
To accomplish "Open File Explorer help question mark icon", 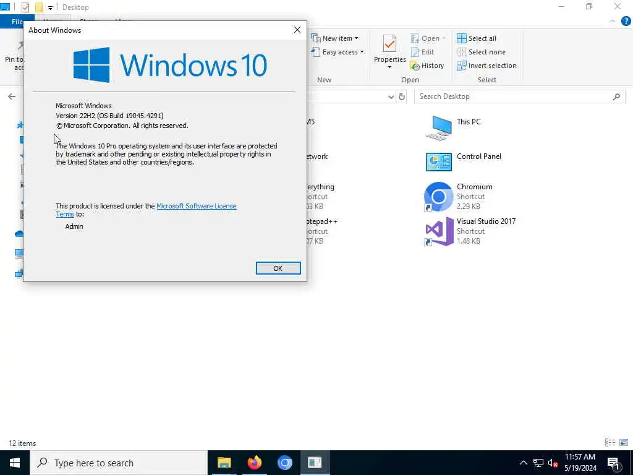I will (x=626, y=22).
